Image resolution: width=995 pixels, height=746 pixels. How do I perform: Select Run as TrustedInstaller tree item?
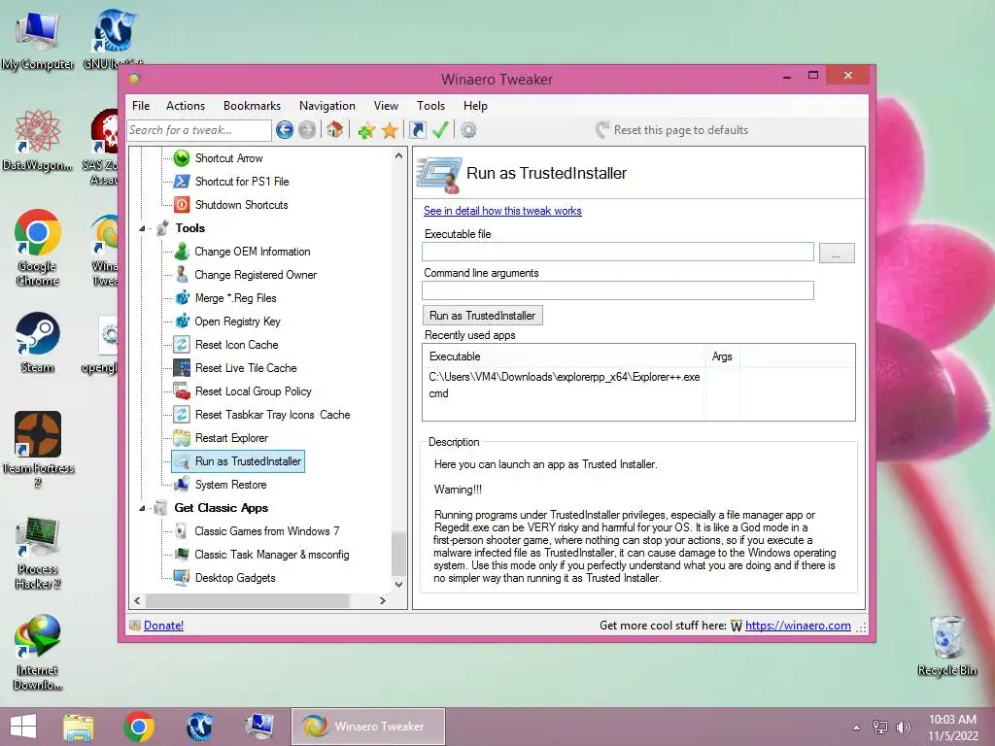pyautogui.click(x=238, y=461)
